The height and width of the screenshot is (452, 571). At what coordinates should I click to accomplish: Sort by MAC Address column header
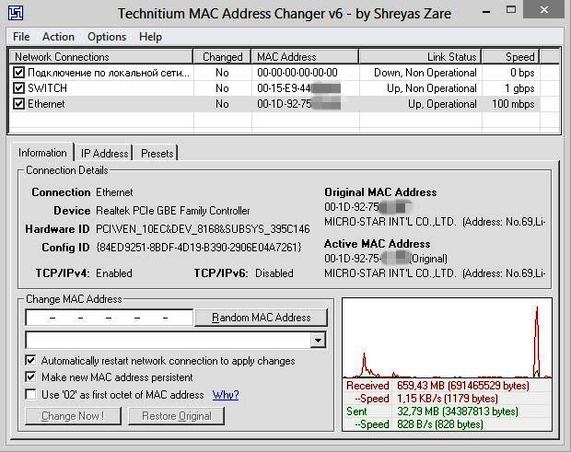(x=305, y=57)
